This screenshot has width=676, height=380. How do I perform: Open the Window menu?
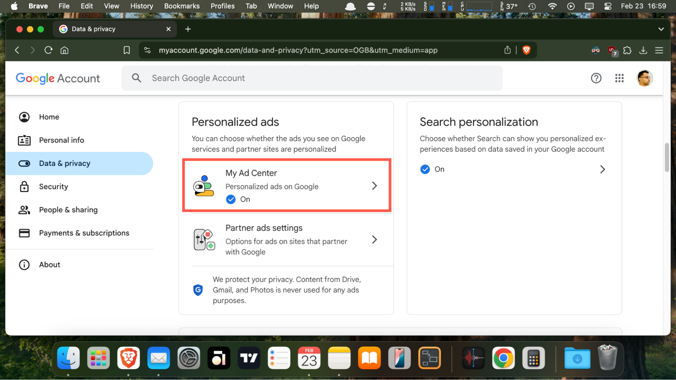pos(280,6)
